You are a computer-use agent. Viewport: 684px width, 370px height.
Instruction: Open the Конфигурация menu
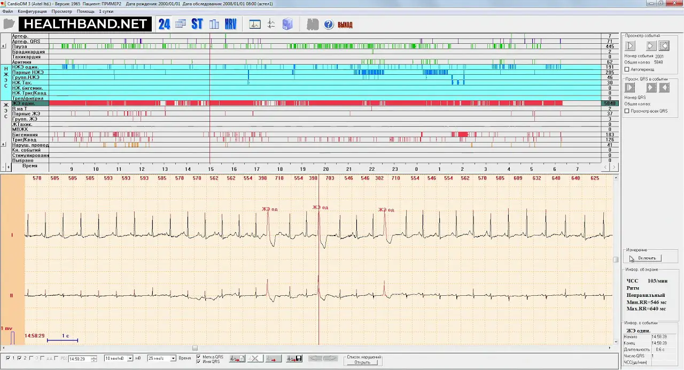(32, 11)
